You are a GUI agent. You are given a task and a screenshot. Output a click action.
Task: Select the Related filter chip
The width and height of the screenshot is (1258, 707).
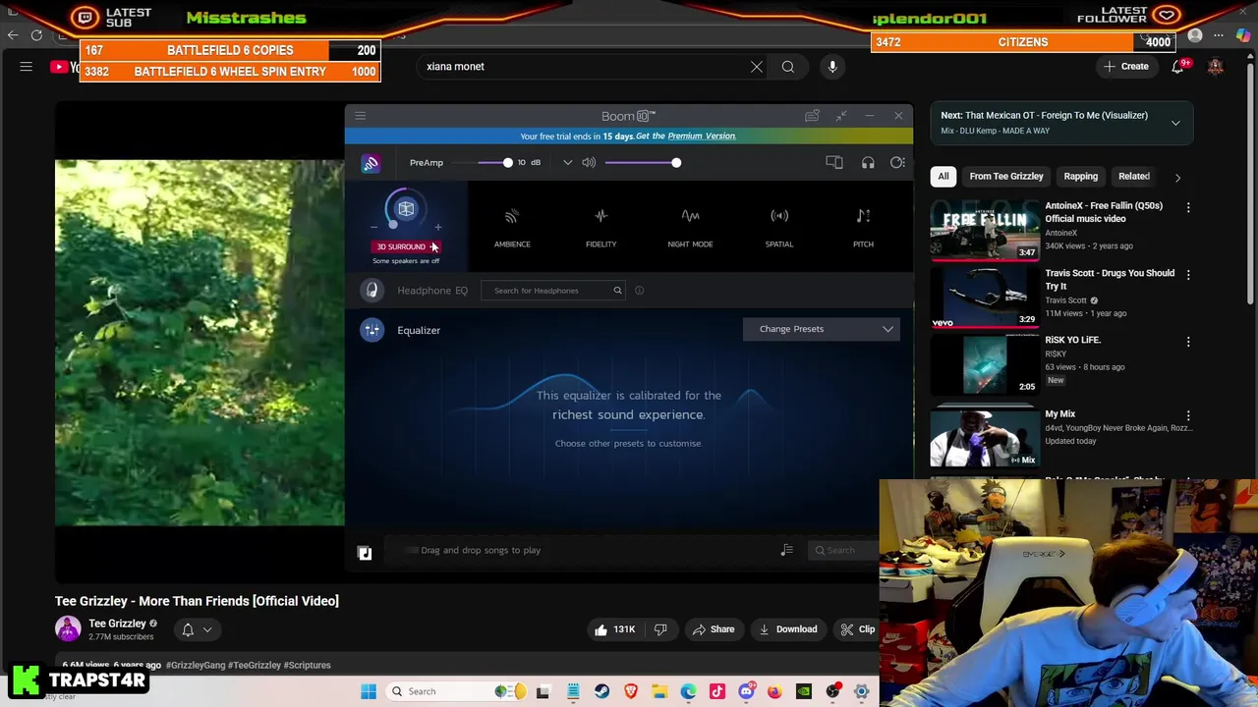click(x=1133, y=177)
